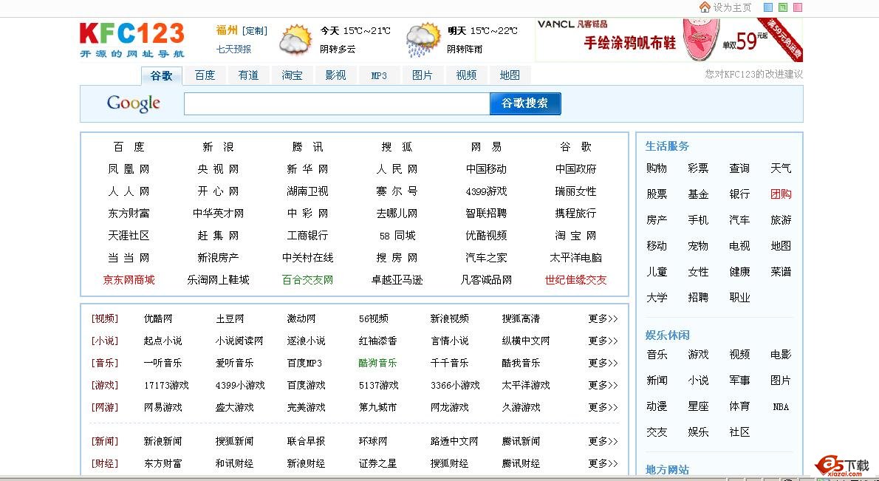Image resolution: width=879 pixels, height=481 pixels.
Task: Select the blue theme color square
Action: 768,8
